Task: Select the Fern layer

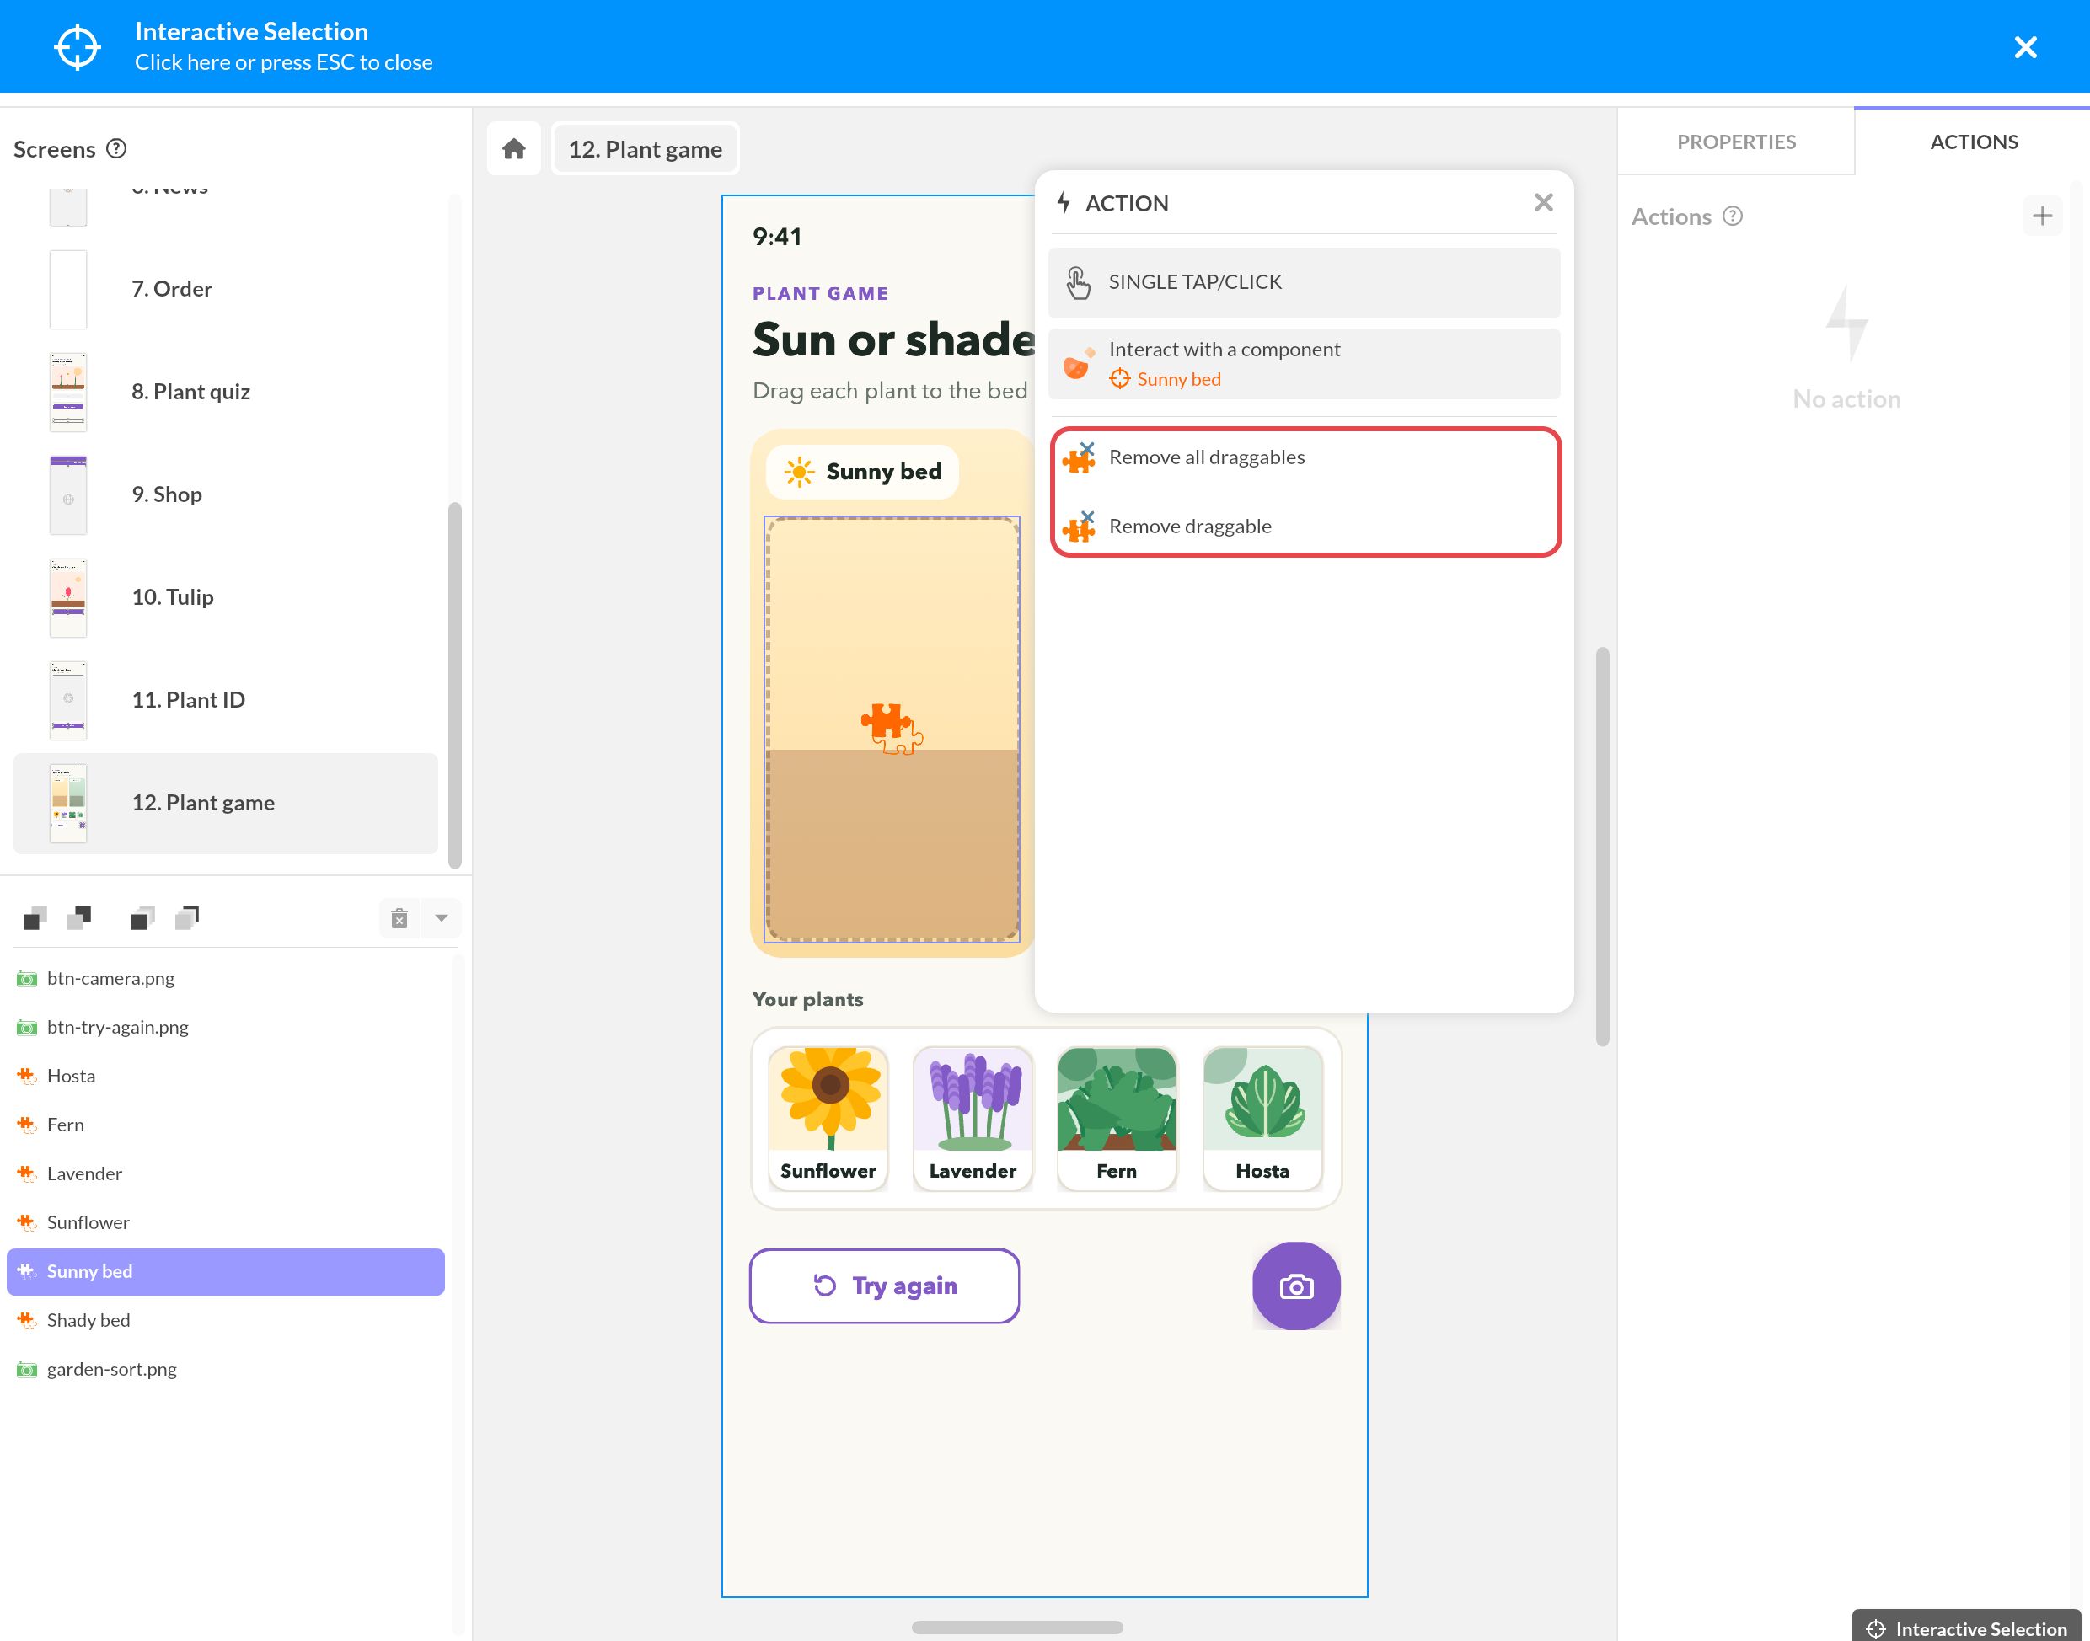Action: (x=226, y=1125)
